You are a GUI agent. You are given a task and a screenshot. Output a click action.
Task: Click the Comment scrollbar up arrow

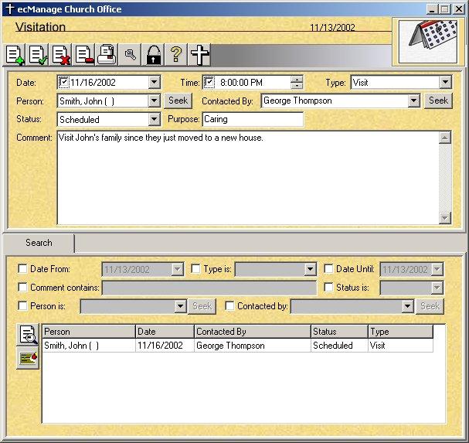[x=445, y=138]
